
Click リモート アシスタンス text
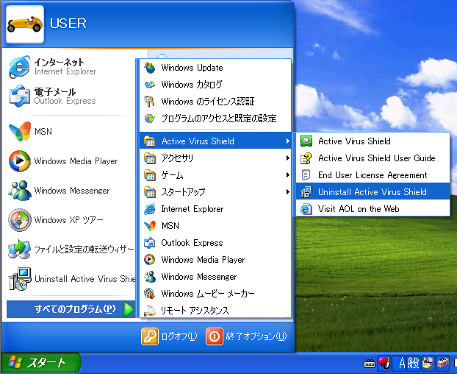point(195,311)
